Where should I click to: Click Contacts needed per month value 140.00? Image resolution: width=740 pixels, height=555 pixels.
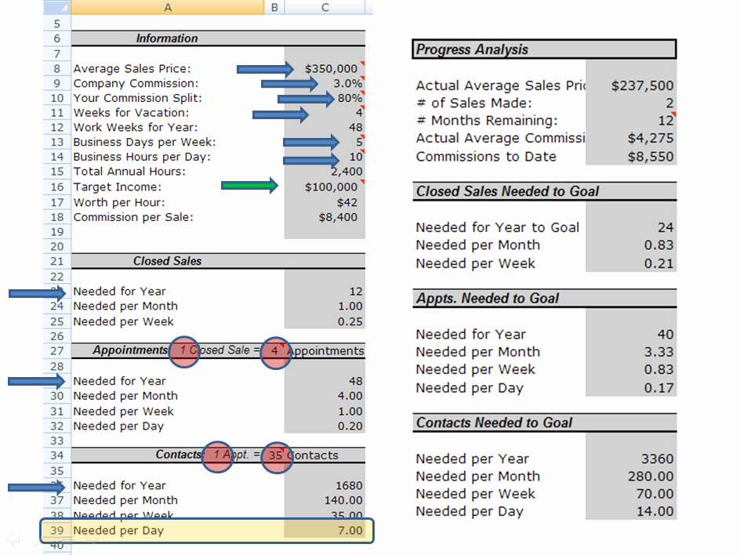click(x=325, y=500)
